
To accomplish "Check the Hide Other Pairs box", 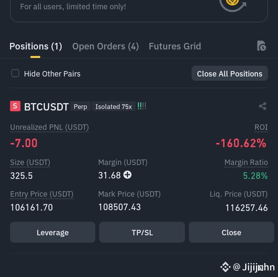I will click(x=15, y=73).
